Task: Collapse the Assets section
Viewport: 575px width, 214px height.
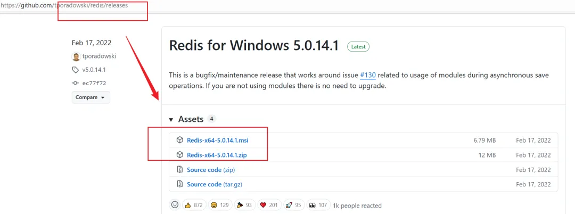Action: (171, 120)
